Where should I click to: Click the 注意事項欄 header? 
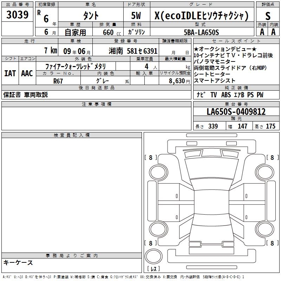[96, 104]
